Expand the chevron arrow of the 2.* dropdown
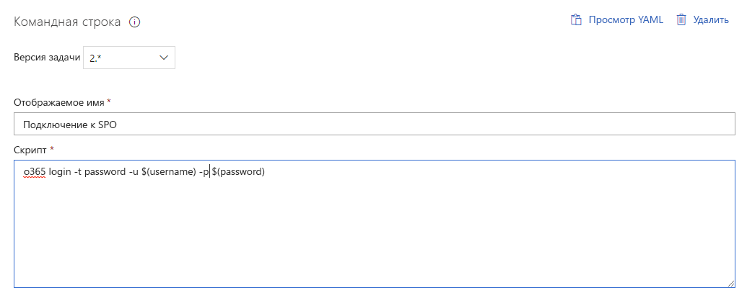This screenshot has width=747, height=298. [x=163, y=58]
